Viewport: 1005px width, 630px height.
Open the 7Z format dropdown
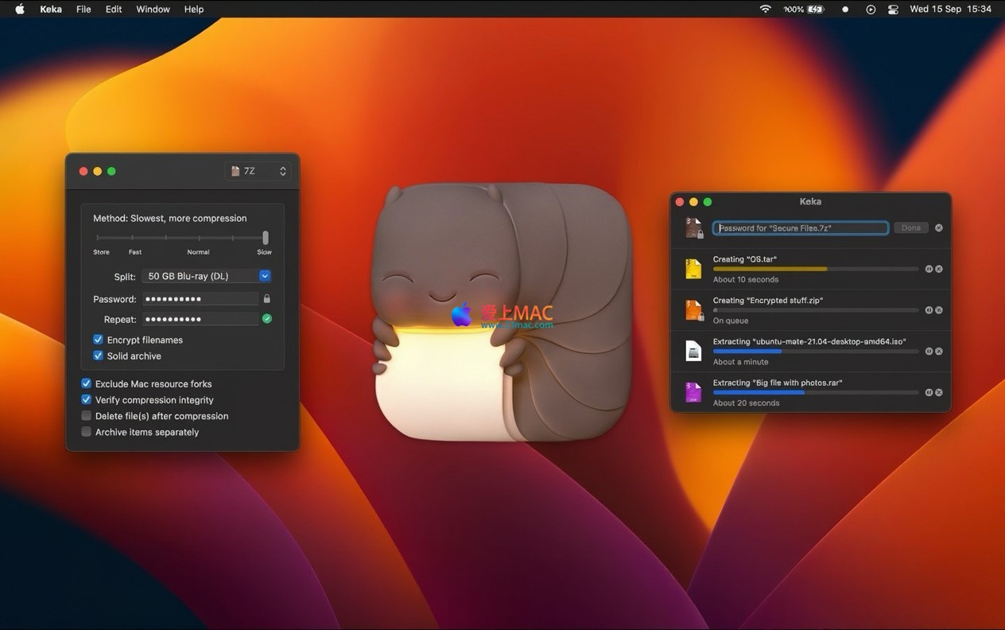[258, 171]
